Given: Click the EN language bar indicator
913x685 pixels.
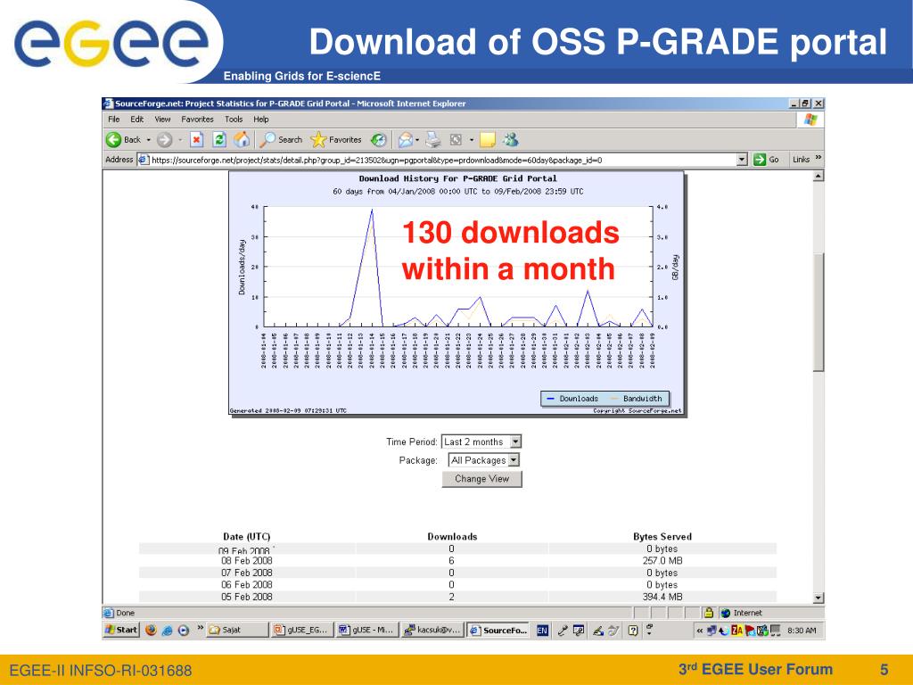Looking at the screenshot, I should (x=542, y=631).
